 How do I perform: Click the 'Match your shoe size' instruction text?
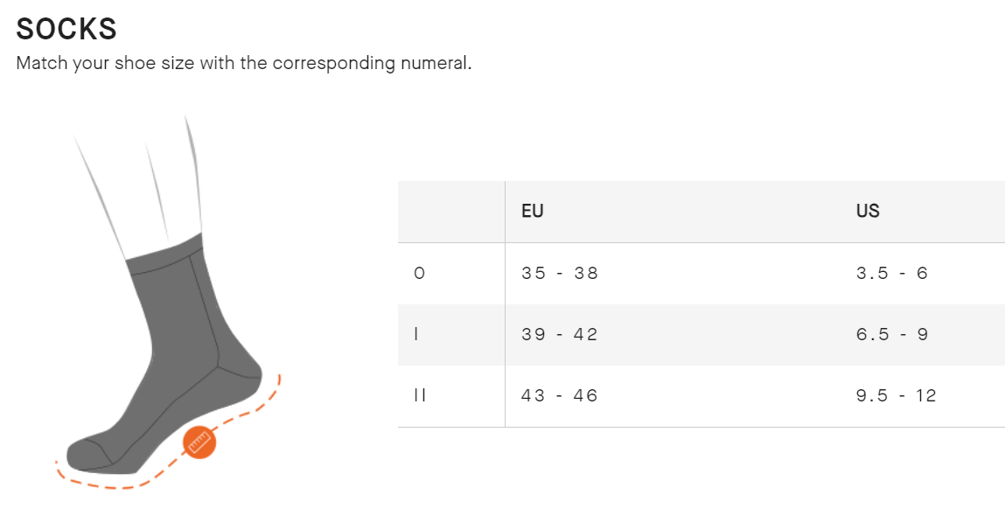[x=243, y=64]
